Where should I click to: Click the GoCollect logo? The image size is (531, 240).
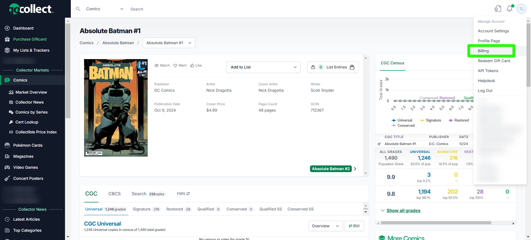pos(31,9)
